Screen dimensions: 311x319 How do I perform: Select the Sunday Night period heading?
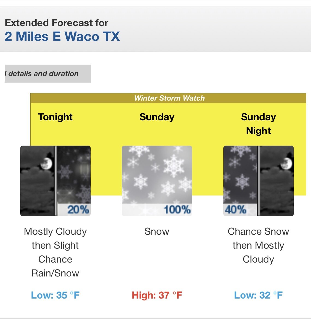click(258, 124)
